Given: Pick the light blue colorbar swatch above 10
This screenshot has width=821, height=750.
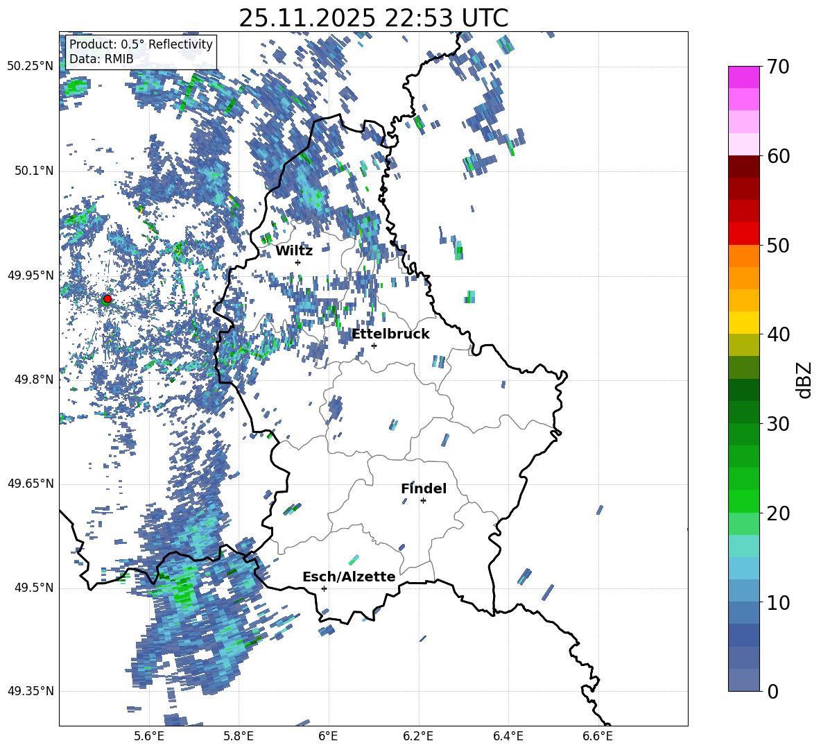Looking at the screenshot, I should click(743, 591).
